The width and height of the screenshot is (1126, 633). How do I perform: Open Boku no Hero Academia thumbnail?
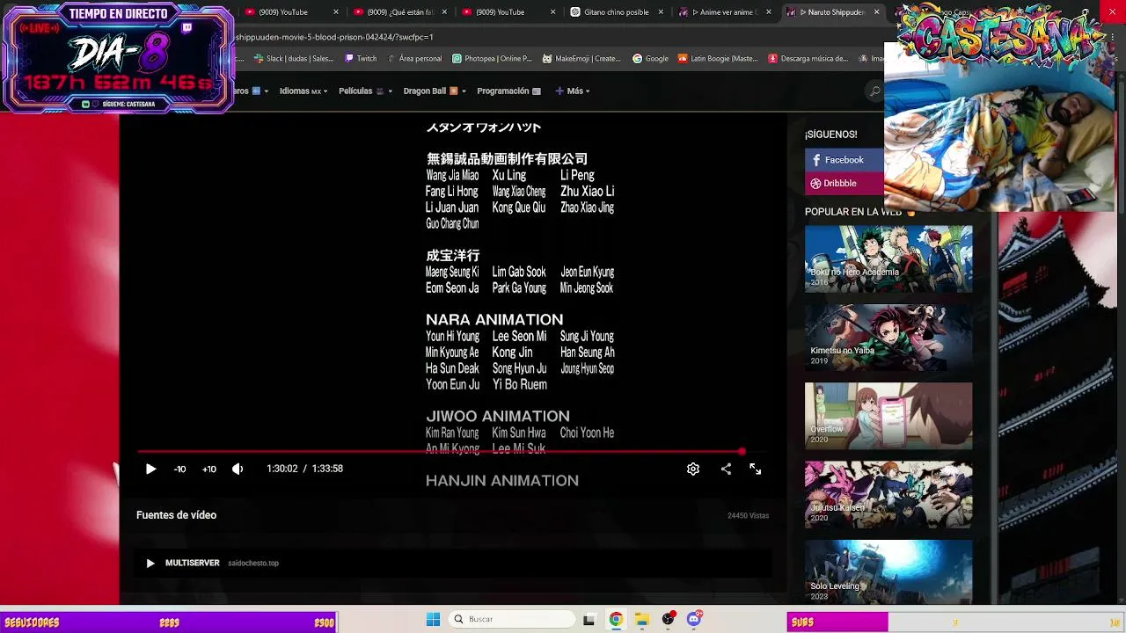coord(888,258)
